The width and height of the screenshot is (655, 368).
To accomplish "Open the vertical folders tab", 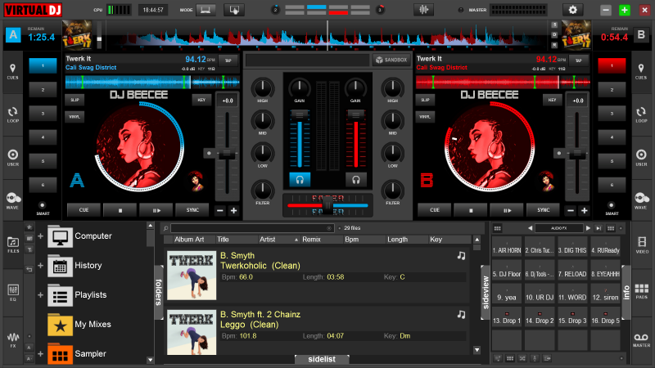I will click(159, 292).
